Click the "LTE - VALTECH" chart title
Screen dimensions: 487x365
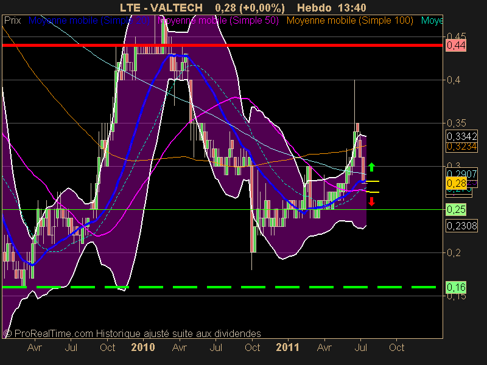click(161, 7)
